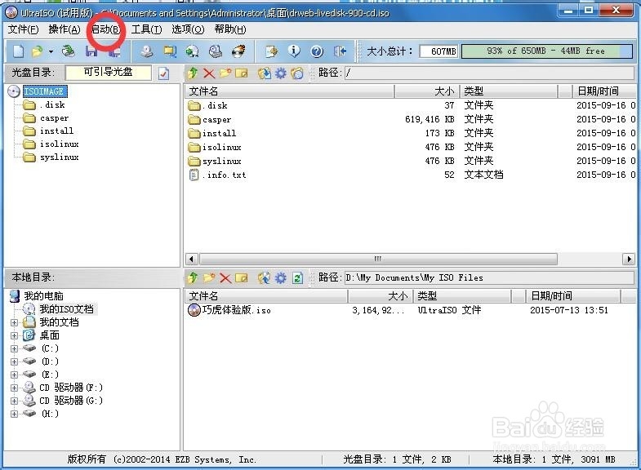The width and height of the screenshot is (641, 470).
Task: Sort disc files by 文件名 column header
Action: coord(289,91)
